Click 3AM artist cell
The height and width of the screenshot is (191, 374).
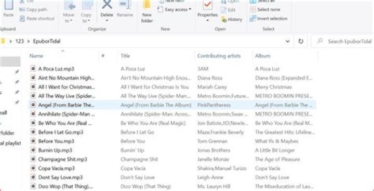(203, 69)
